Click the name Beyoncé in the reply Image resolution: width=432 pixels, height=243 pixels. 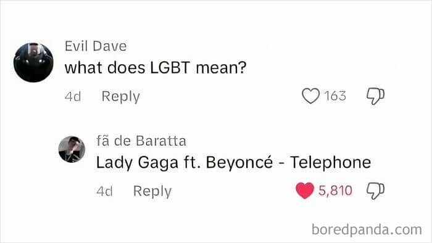coord(239,162)
